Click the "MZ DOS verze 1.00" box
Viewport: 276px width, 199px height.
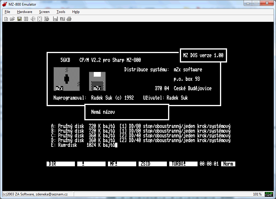coord(203,55)
